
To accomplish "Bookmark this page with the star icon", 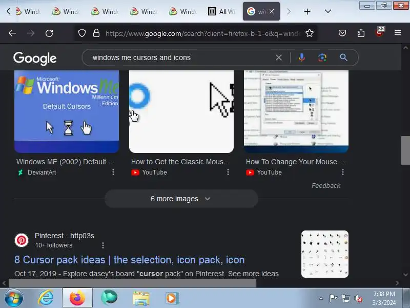I will [x=310, y=33].
